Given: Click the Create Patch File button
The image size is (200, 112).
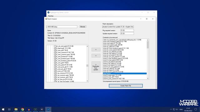Looking at the screenshot, I should pyautogui.click(x=126, y=86).
